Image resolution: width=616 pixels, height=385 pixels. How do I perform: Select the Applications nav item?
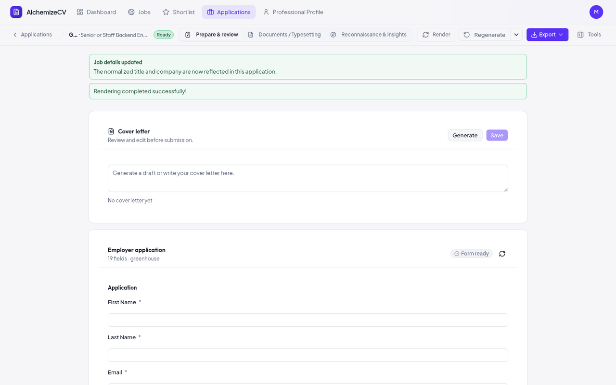pyautogui.click(x=229, y=12)
